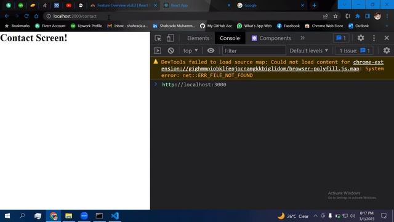Go back in browser history

pyautogui.click(x=7, y=16)
